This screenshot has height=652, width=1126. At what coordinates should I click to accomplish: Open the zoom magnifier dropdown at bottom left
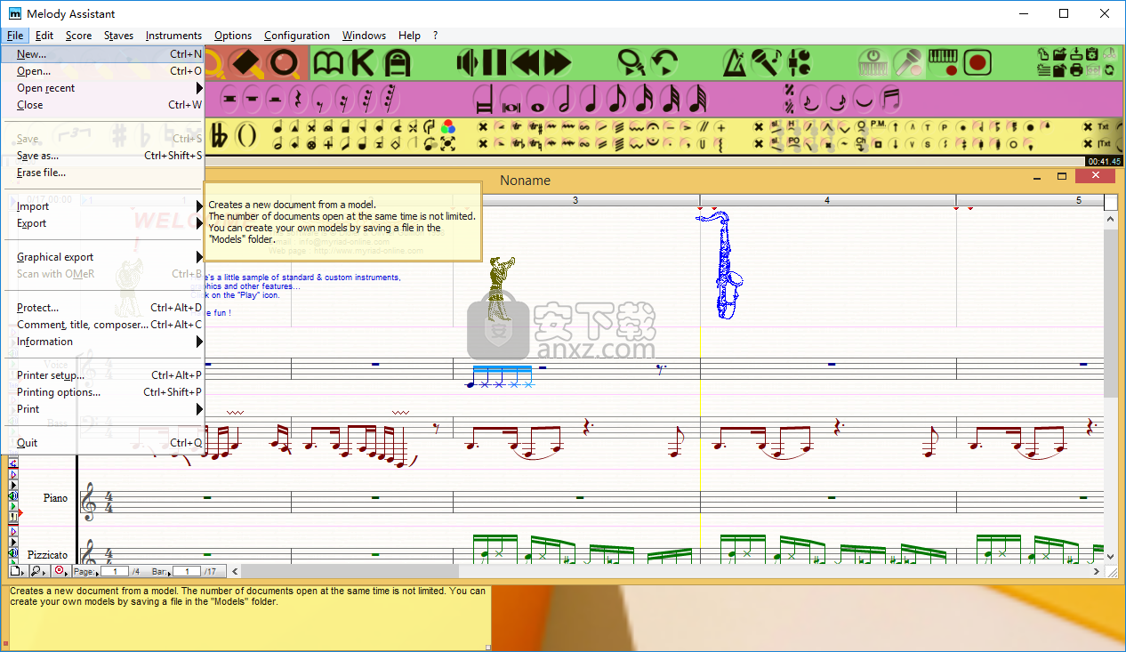coord(39,571)
